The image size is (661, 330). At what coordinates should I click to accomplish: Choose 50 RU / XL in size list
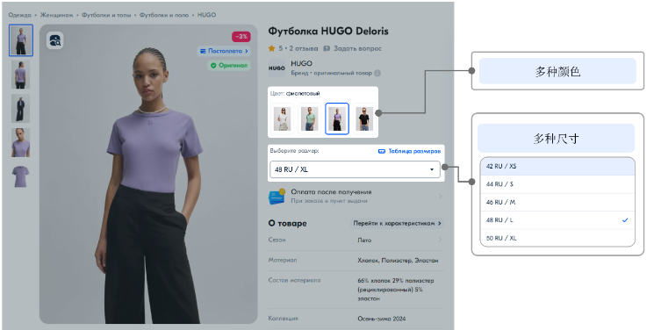point(557,238)
